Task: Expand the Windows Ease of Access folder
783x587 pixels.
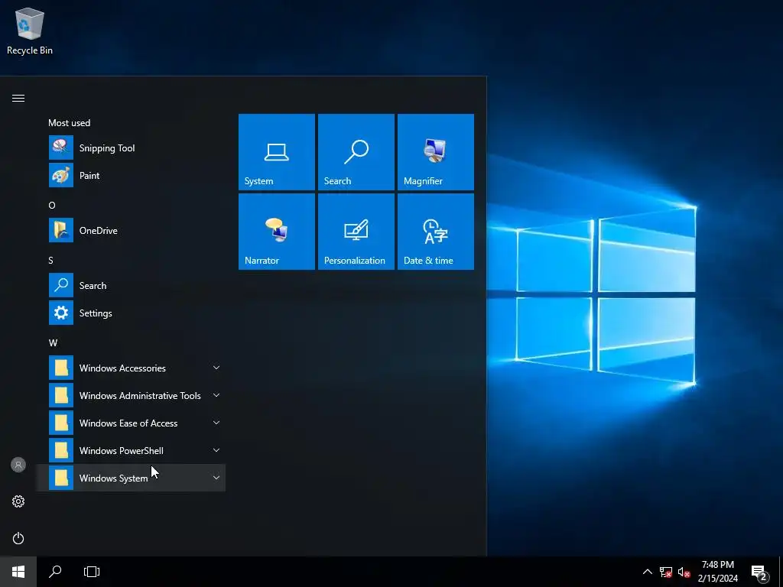Action: (x=131, y=423)
